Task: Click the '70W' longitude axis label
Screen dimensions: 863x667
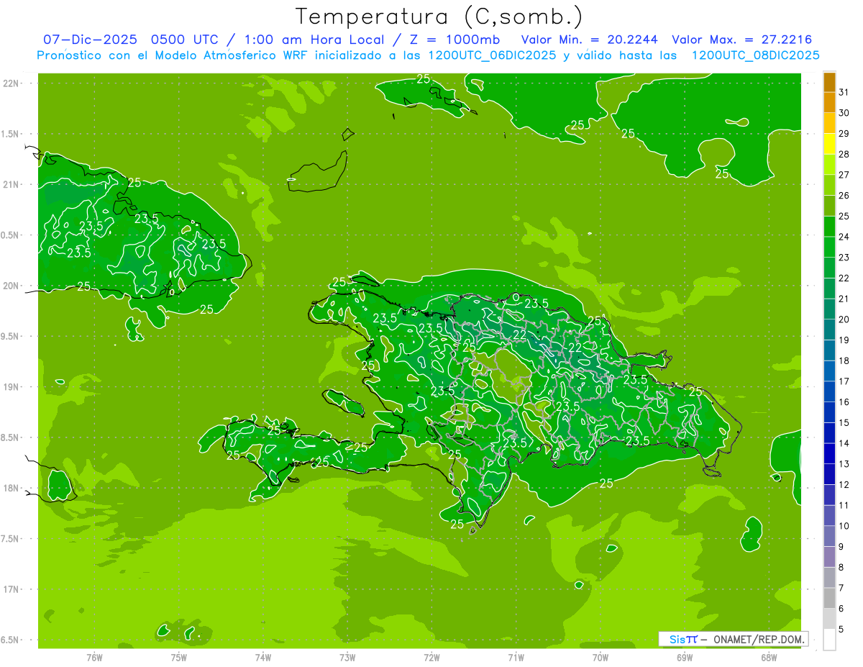Action: pos(601,657)
